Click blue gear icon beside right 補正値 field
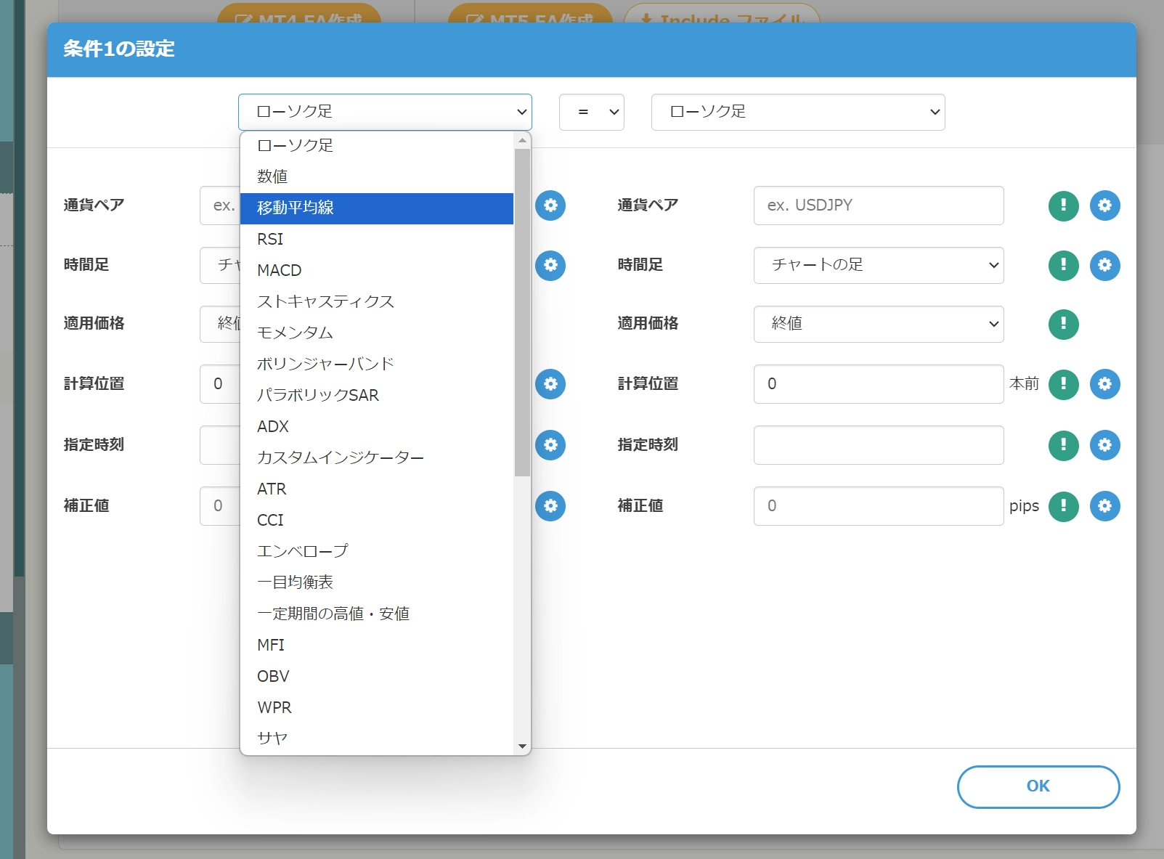Viewport: 1164px width, 859px height. click(1104, 506)
